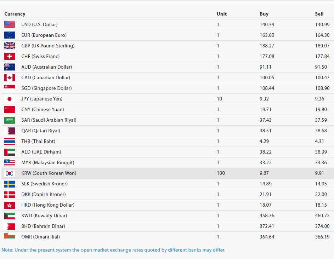Screen dimensions: 334x259
Task: Select the THB (Thai Baht) label
Action: coord(38,141)
